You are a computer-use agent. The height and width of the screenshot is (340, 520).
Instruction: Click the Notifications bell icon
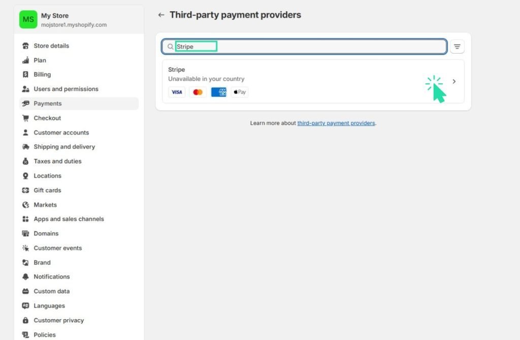tap(25, 277)
